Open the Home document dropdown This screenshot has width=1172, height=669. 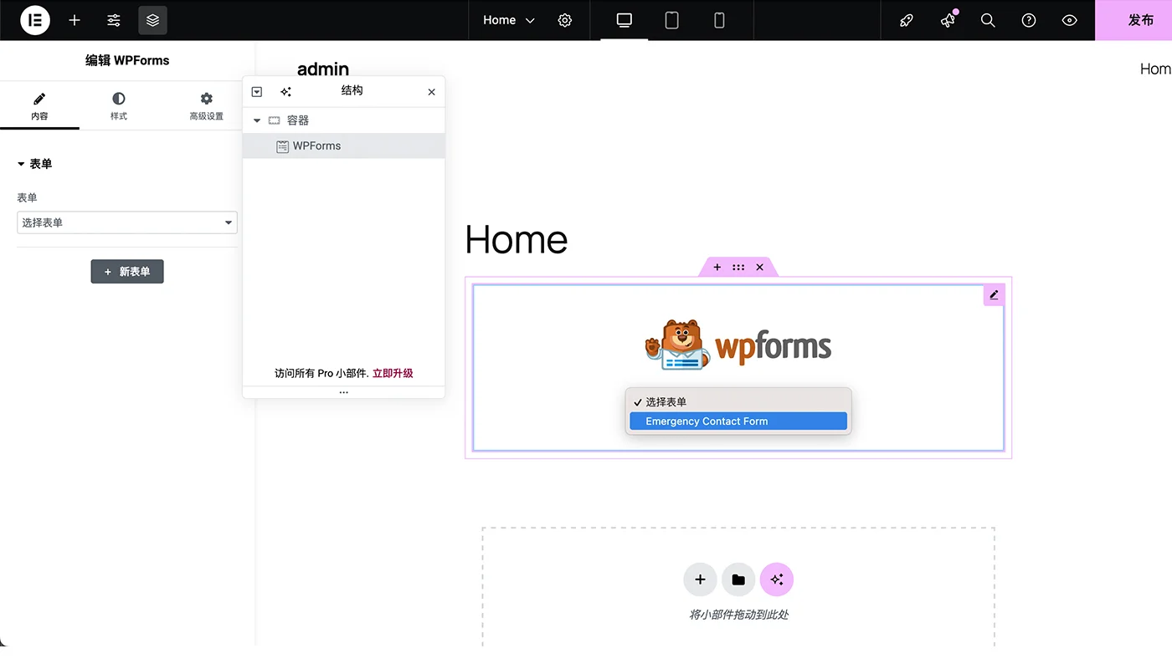[506, 20]
